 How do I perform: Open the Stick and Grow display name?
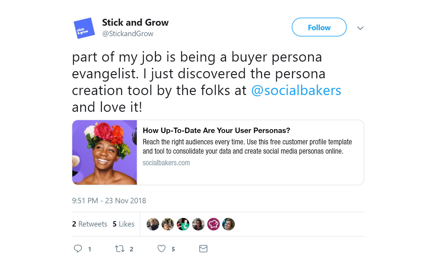pos(135,22)
